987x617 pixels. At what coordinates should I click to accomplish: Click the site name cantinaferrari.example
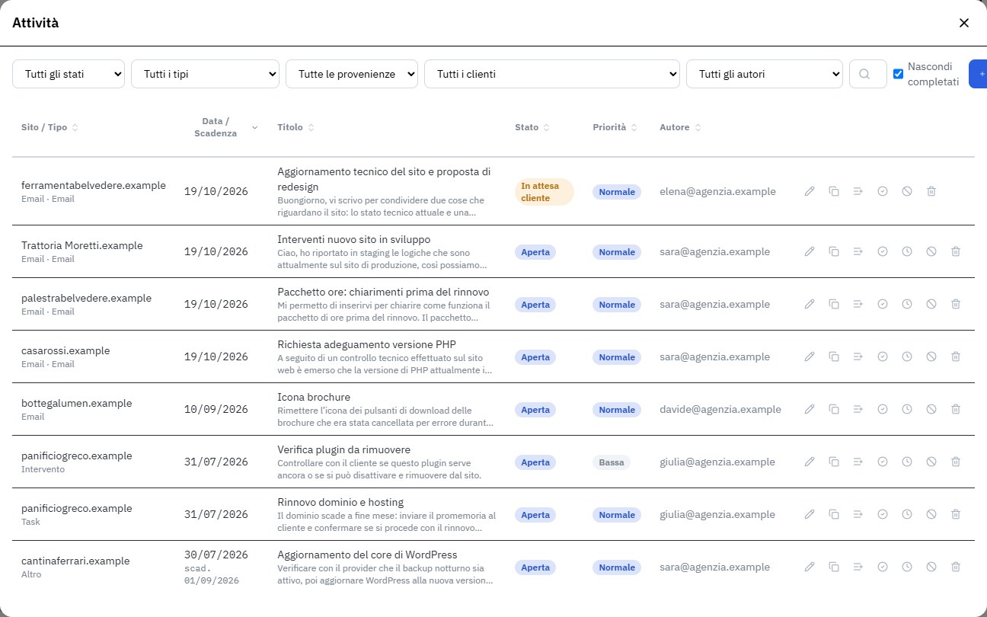coord(75,561)
